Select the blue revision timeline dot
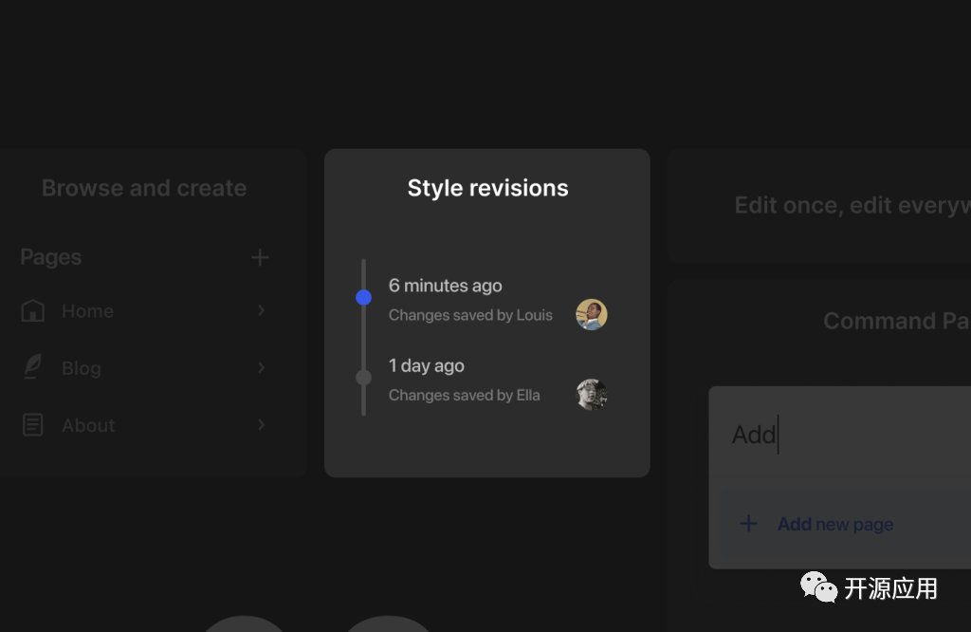 pos(363,297)
